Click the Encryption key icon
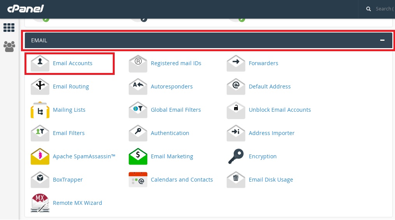 [x=236, y=156]
